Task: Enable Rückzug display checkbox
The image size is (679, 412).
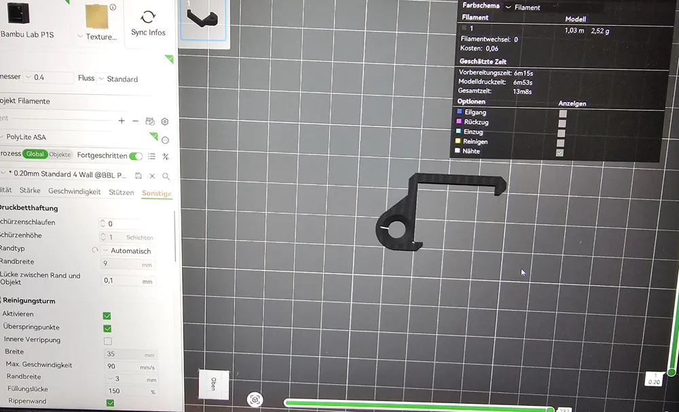Action: click(562, 123)
